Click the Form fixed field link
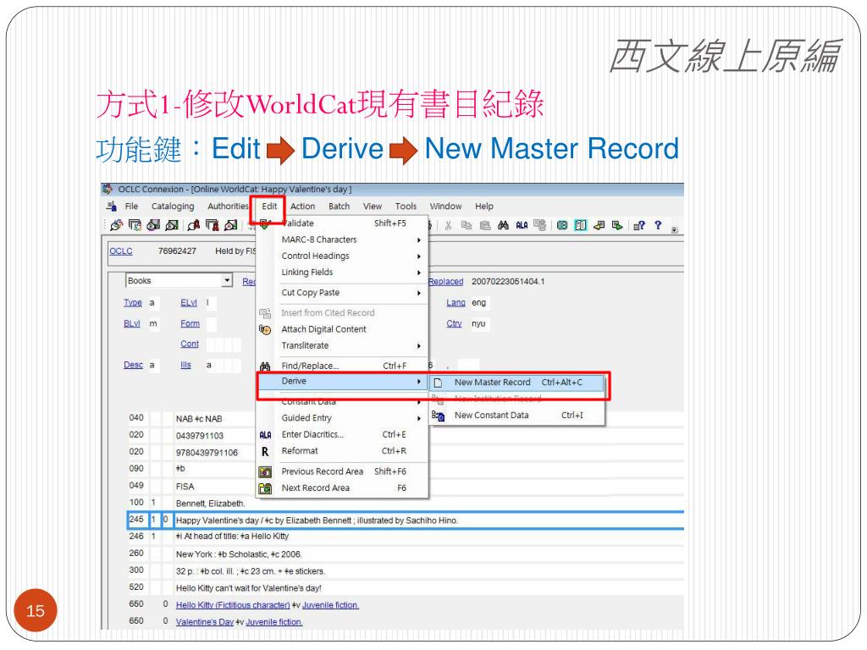Image resolution: width=867 pixels, height=650 pixels. [190, 324]
